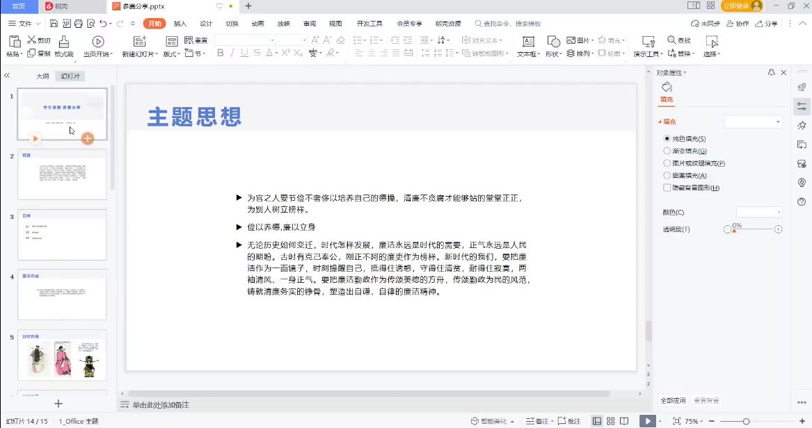Click Apply to All (全部应用) button
The width and height of the screenshot is (812, 428).
(673, 401)
